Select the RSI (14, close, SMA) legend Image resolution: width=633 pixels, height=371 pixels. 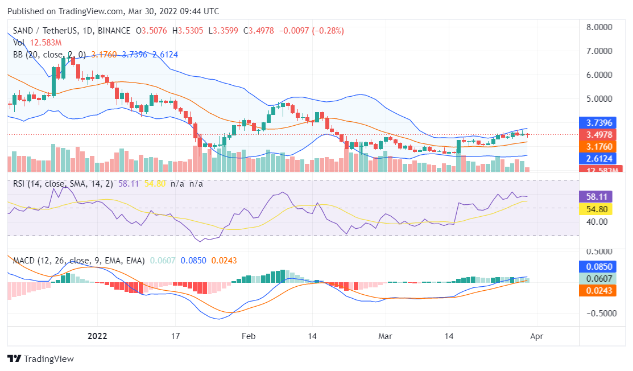(x=61, y=184)
